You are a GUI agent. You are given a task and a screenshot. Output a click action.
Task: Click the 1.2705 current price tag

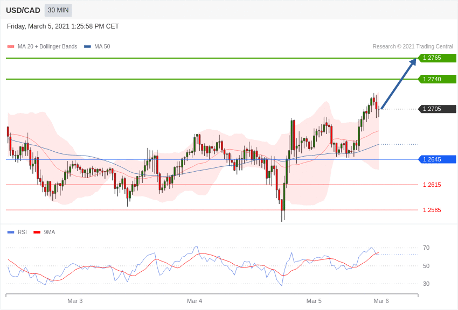coord(437,109)
